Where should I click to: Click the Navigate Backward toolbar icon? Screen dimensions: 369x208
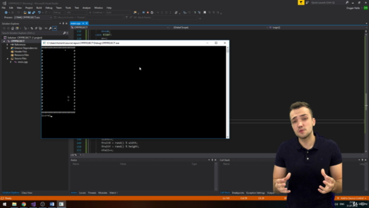[6, 13]
